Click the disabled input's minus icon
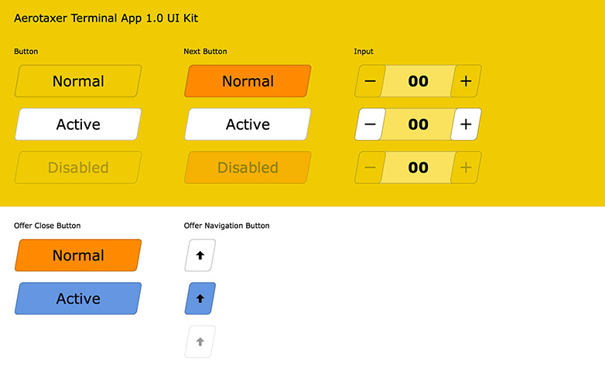Viewport: 605px width, 378px height. point(370,168)
